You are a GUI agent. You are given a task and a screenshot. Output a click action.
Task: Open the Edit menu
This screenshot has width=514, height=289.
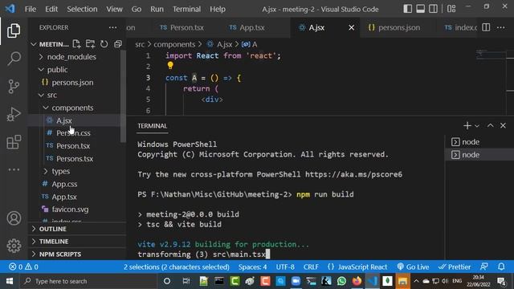51,9
